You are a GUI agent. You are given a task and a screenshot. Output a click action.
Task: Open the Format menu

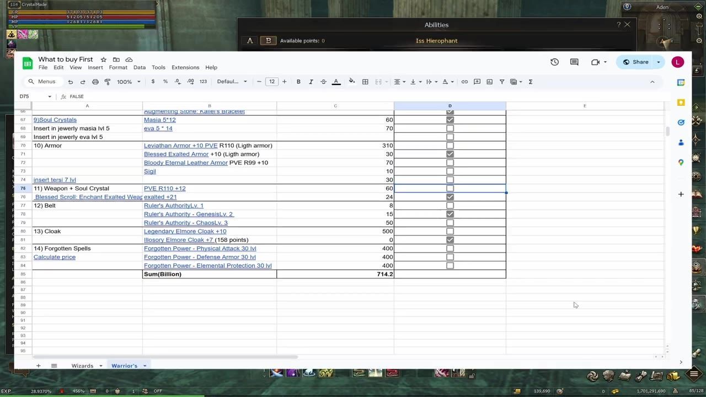(118, 67)
